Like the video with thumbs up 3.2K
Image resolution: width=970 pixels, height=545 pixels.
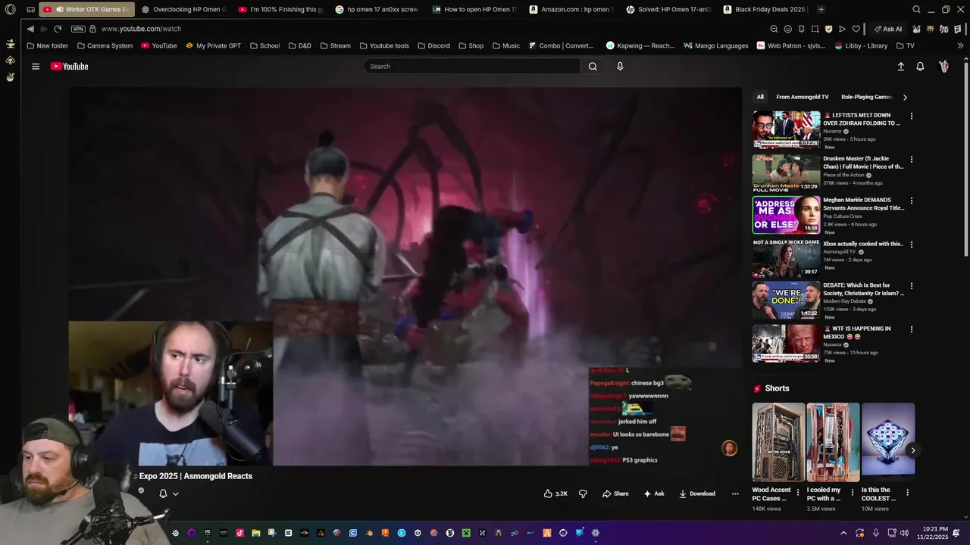[x=555, y=494]
